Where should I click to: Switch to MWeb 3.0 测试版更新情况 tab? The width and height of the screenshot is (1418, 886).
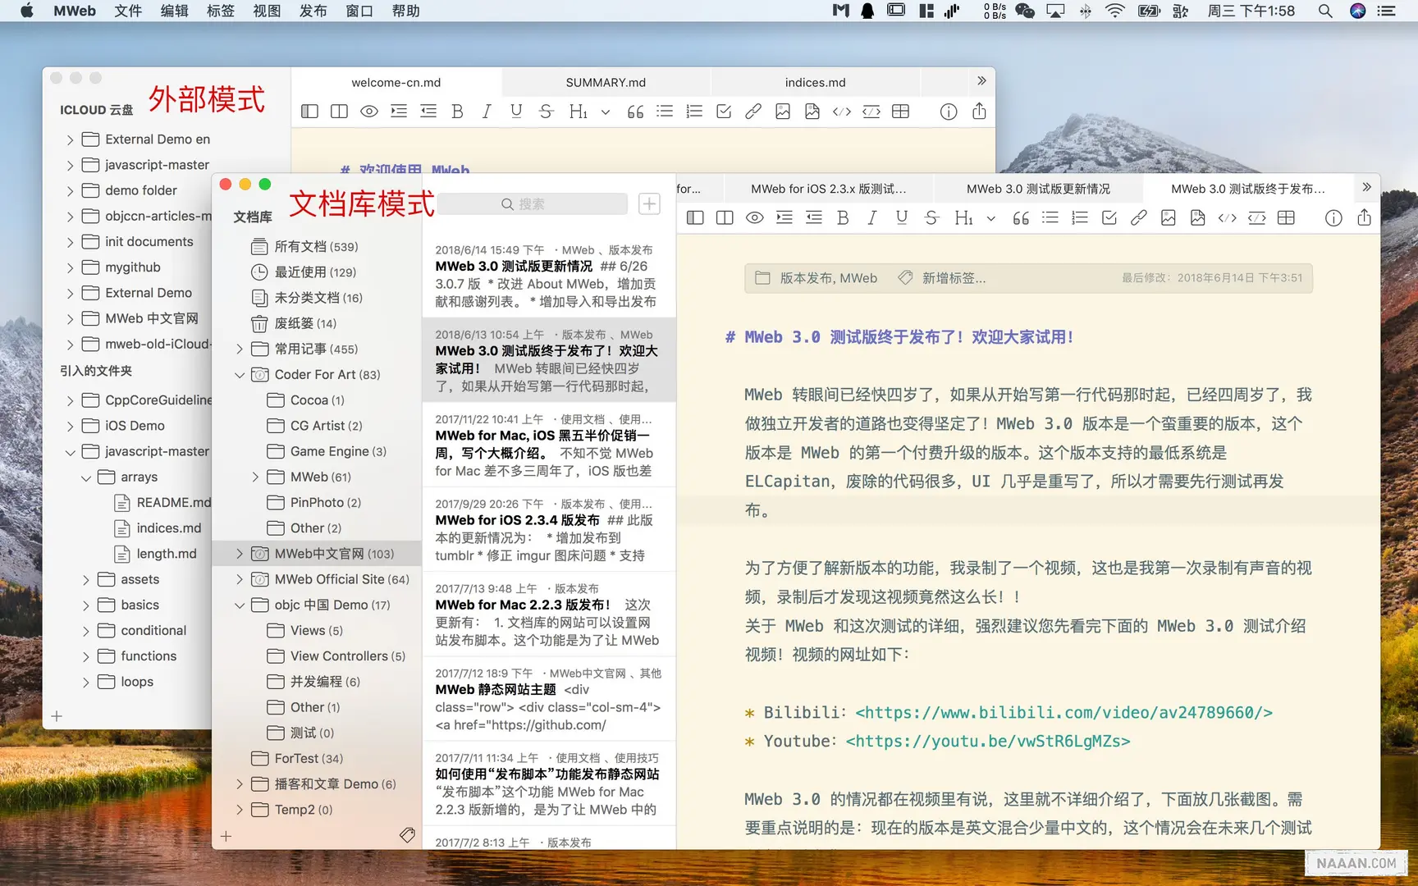point(1038,189)
